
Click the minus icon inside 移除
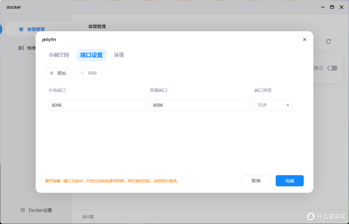82,73
